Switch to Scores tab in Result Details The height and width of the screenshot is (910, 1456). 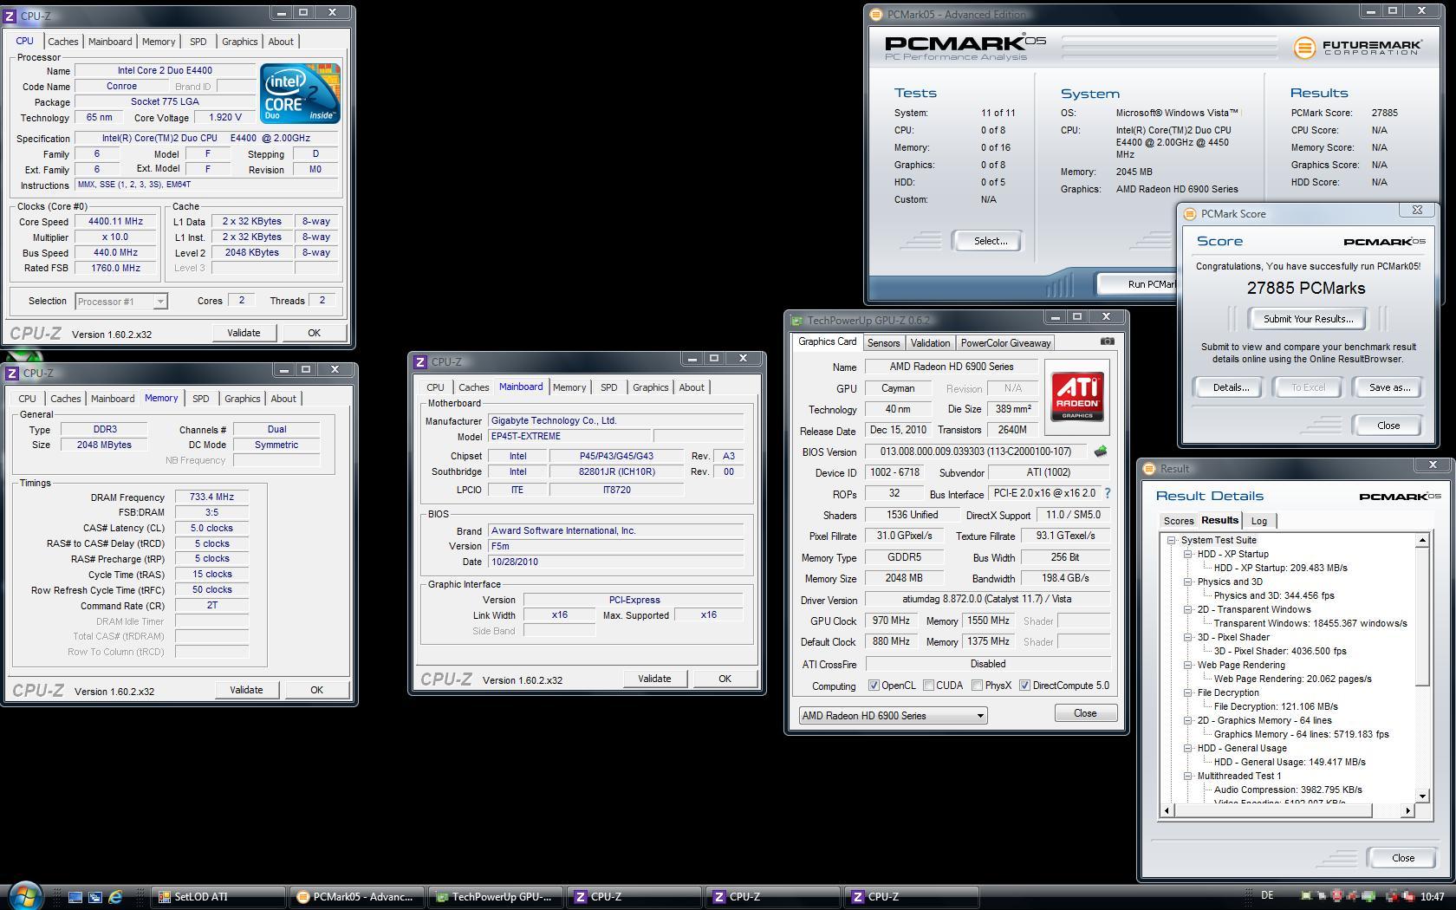tap(1178, 521)
